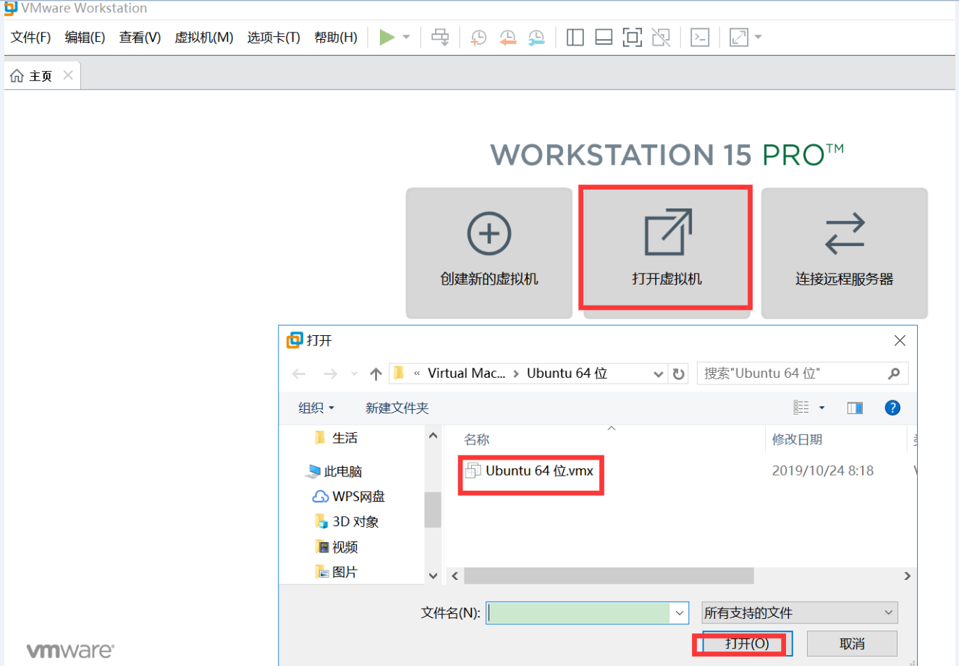This screenshot has height=666, width=959.
Task: Click the navigation pane scroll up arrow
Action: (x=433, y=436)
